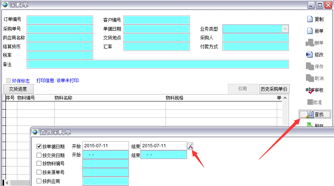Click the date picker icon beside end date
334x186 pixels.
(190, 146)
